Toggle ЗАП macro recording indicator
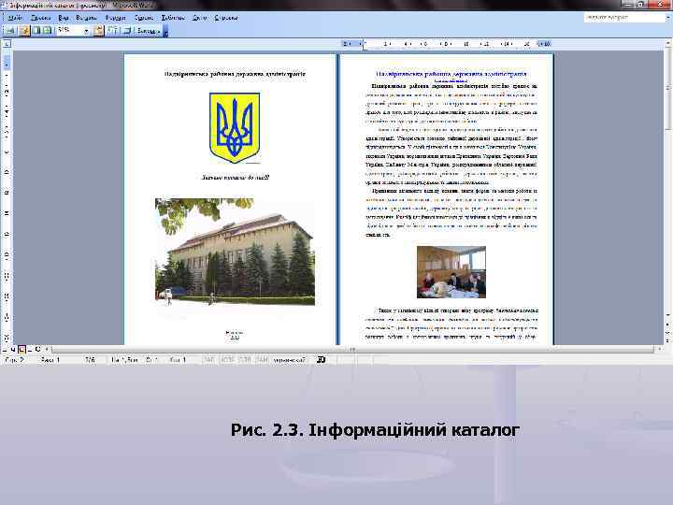 point(208,360)
